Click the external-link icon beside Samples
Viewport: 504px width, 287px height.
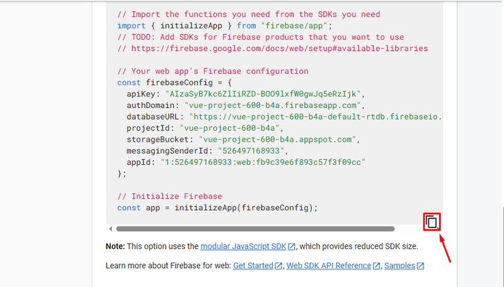coord(420,266)
